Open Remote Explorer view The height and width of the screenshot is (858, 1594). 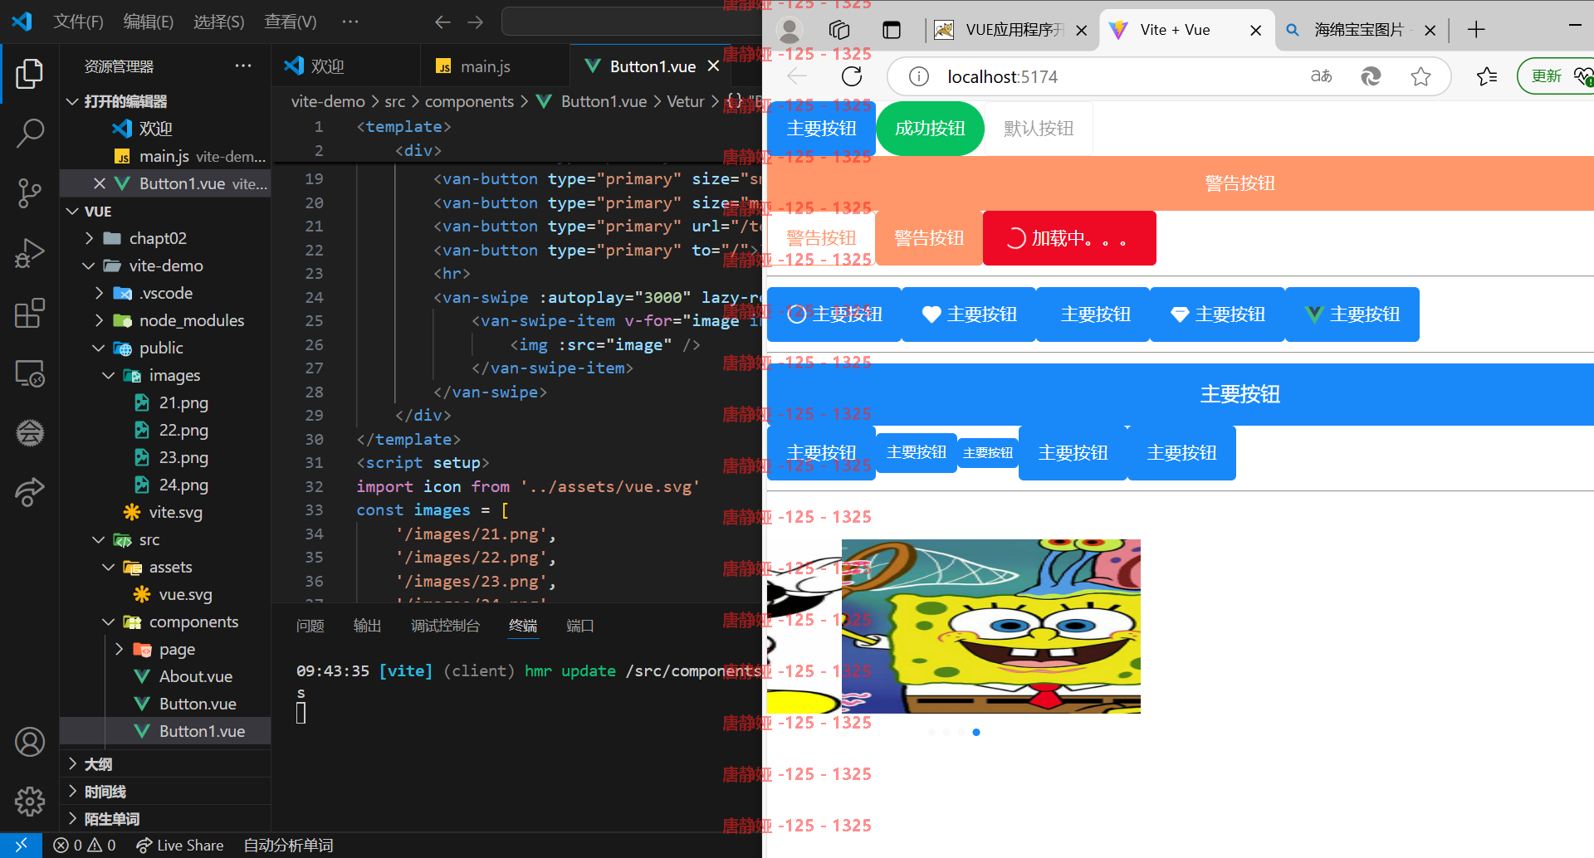pyautogui.click(x=30, y=373)
